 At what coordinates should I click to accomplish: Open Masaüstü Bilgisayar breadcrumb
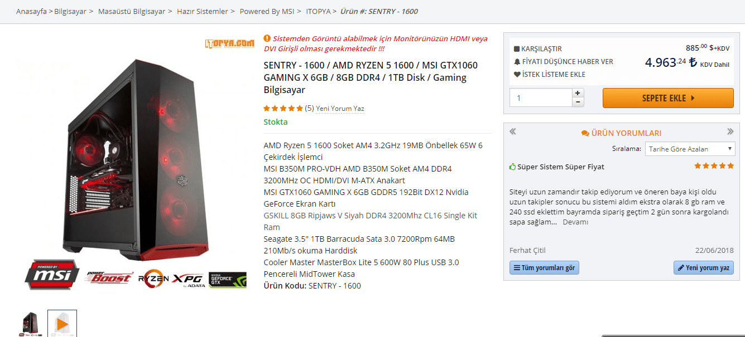(x=132, y=11)
